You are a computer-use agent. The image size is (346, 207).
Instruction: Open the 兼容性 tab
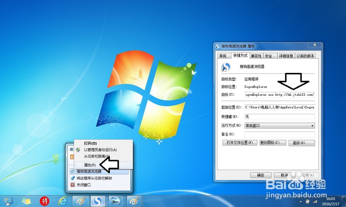coord(256,56)
